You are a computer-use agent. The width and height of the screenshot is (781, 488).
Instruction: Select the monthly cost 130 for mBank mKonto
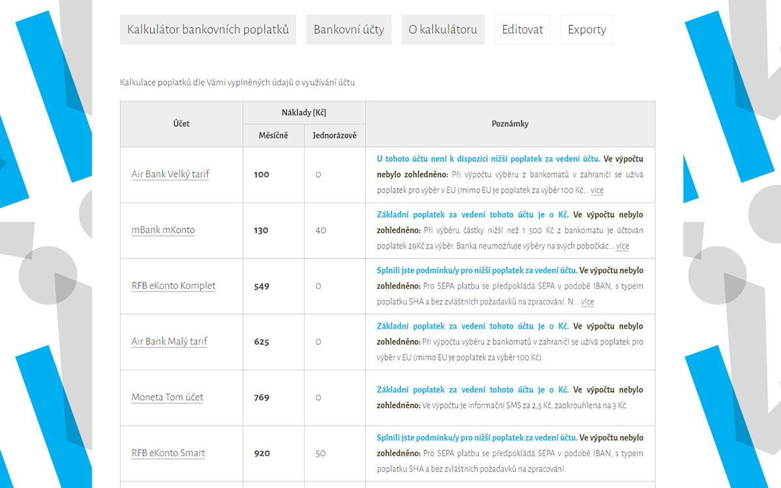262,230
